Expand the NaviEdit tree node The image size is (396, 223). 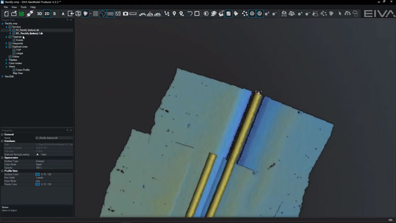point(3,76)
